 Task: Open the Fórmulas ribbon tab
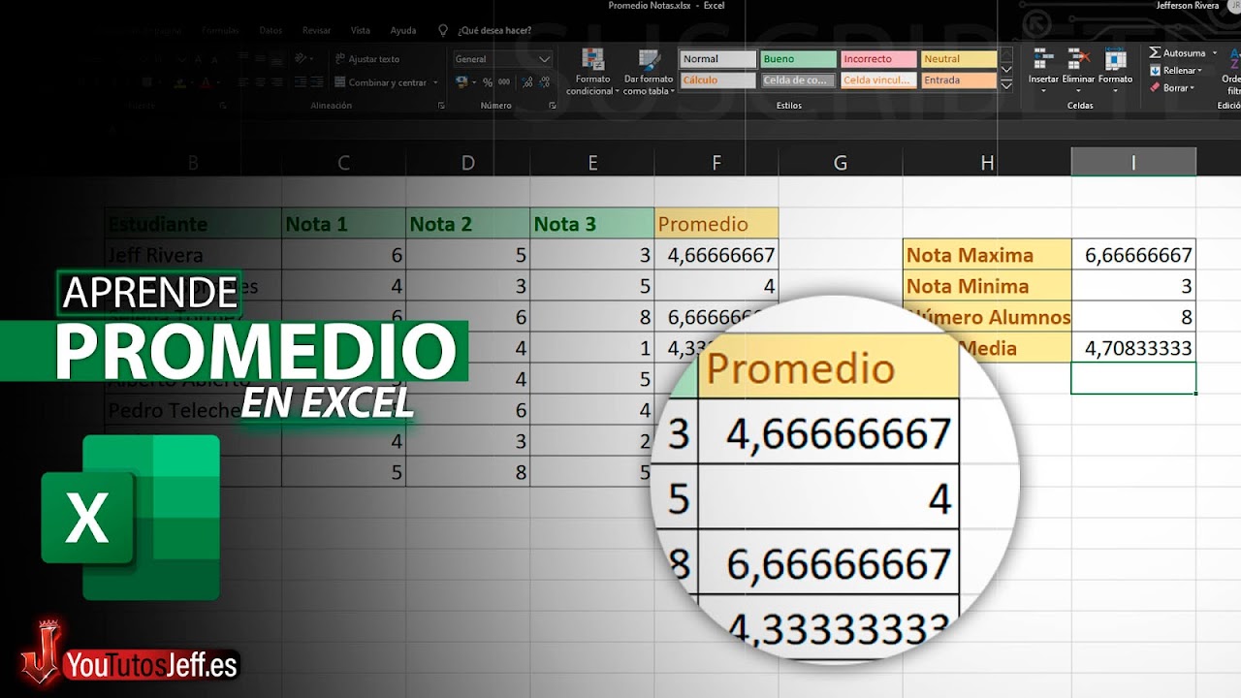click(x=220, y=30)
